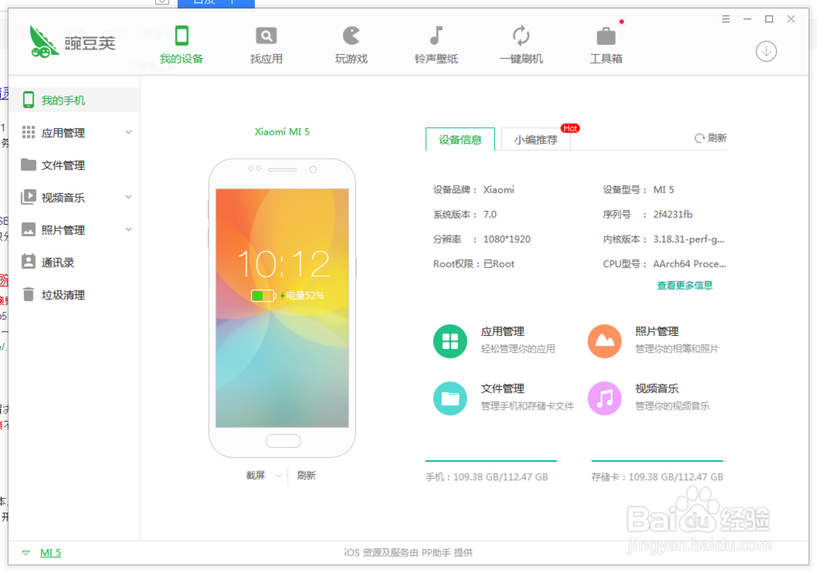This screenshot has width=817, height=573.
Task: Click 轻松管理你的应用 description text
Action: [518, 349]
